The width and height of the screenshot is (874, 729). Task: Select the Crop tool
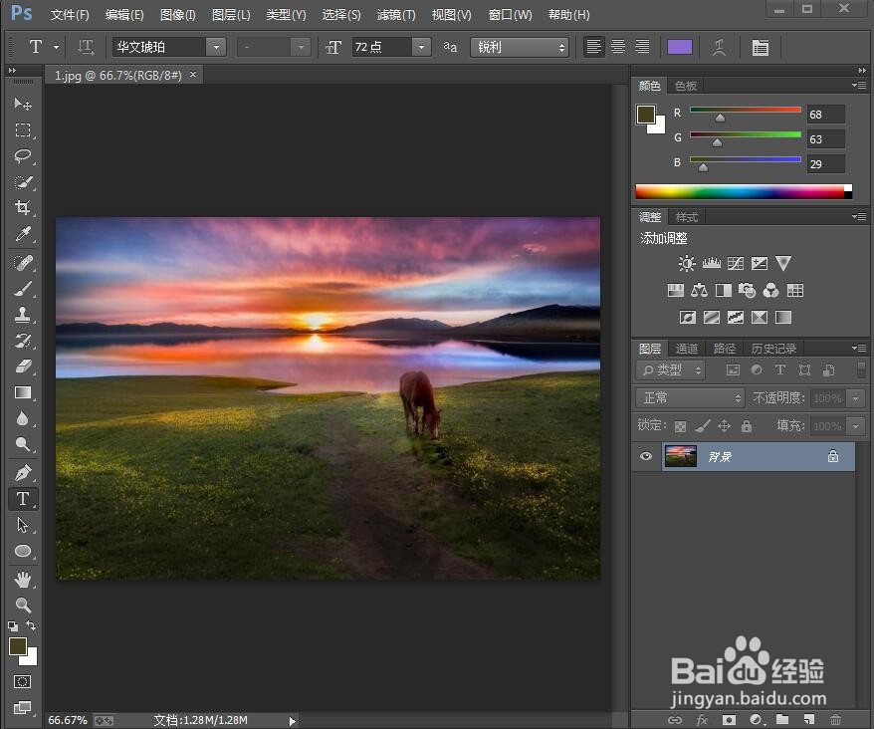pos(23,208)
